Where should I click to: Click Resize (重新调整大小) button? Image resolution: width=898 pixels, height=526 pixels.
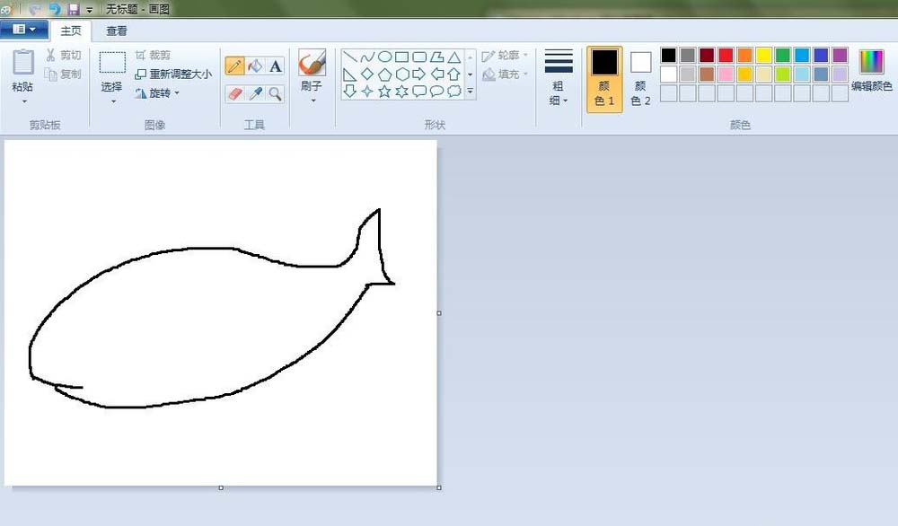click(173, 75)
